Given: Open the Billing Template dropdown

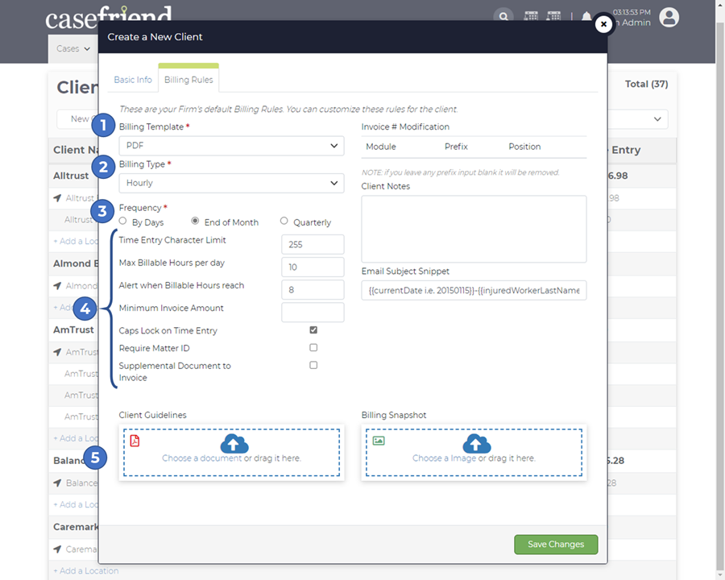Looking at the screenshot, I should coord(231,146).
